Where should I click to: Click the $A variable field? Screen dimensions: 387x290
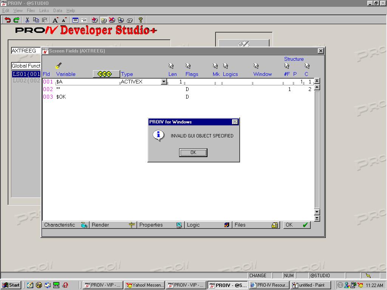click(88, 82)
